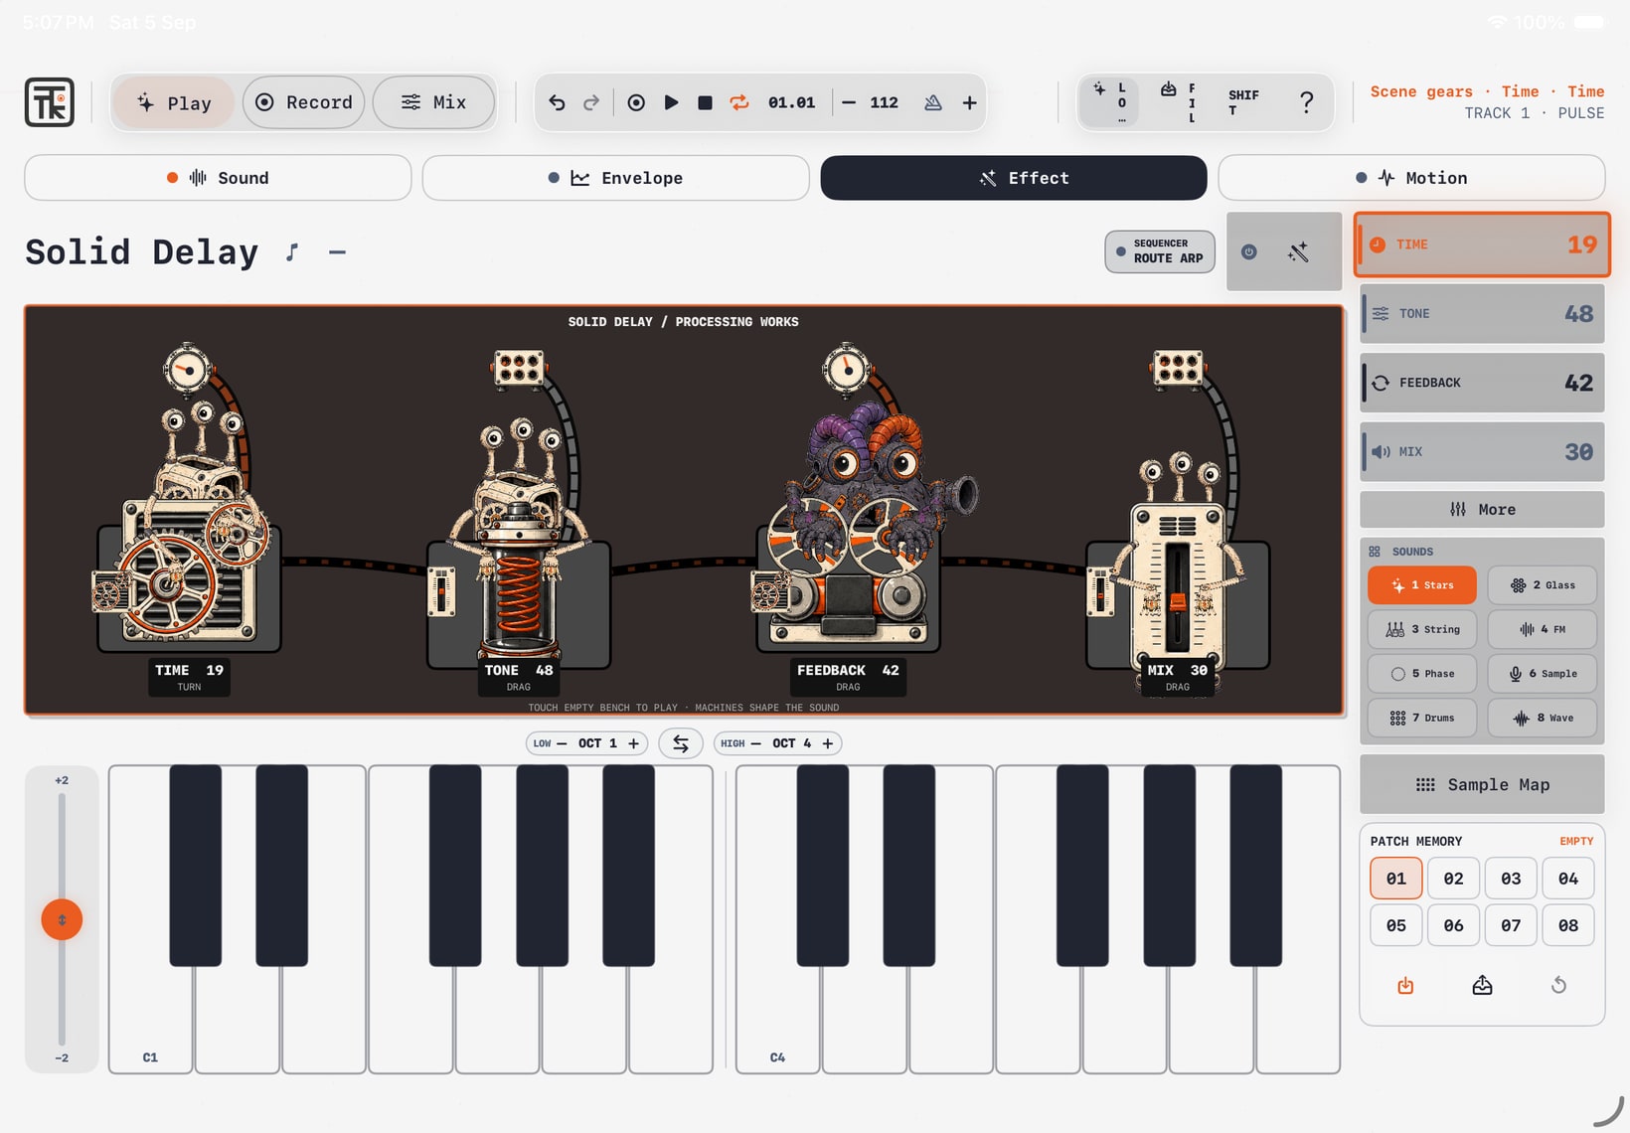
Task: Choose sound 4 FM
Action: 1542,629
